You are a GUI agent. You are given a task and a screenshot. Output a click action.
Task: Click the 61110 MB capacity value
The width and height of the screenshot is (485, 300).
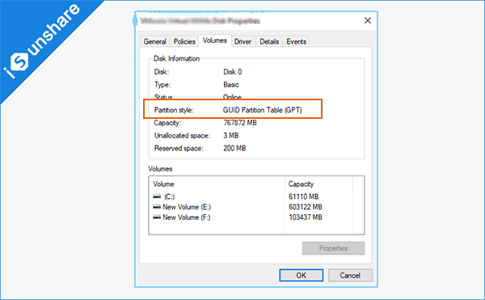point(304,196)
